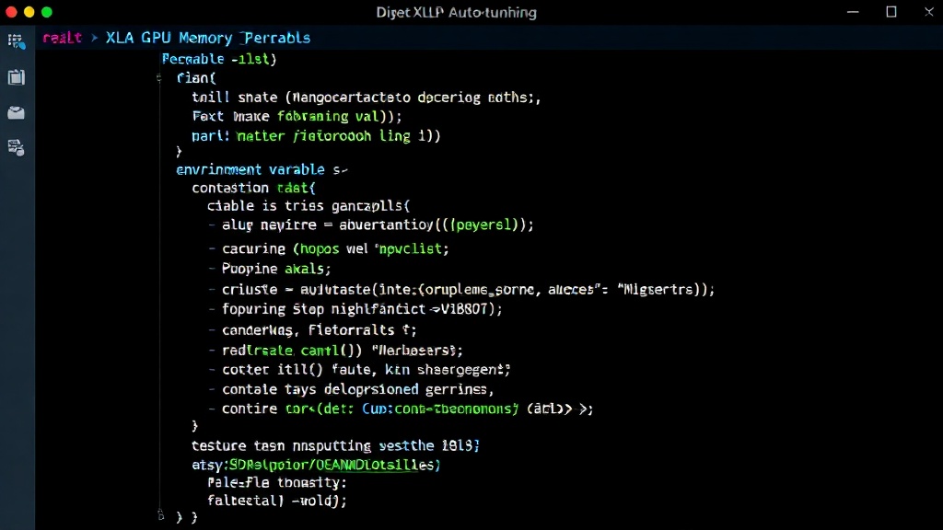The image size is (943, 530).
Task: Click the line starting 'tnill snate'
Action: [x=367, y=98]
